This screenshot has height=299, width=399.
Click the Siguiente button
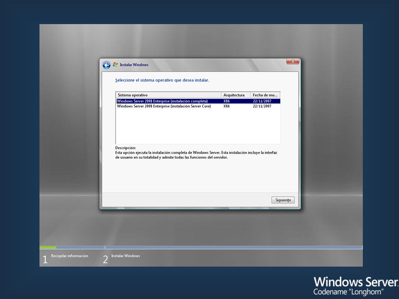(x=283, y=200)
